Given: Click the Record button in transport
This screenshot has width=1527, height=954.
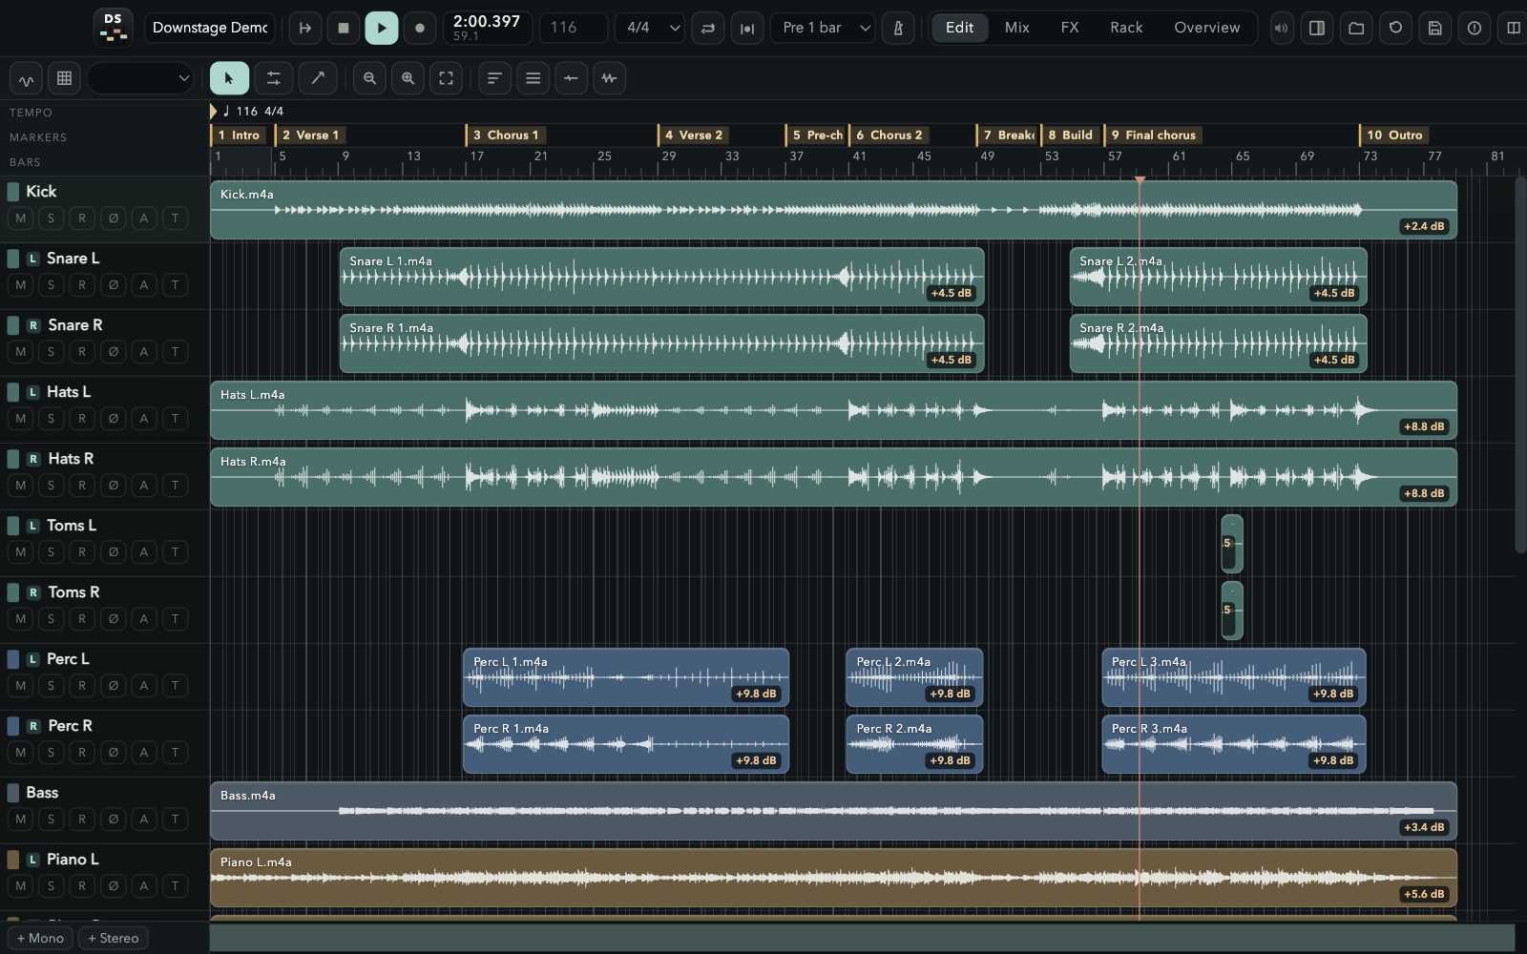Looking at the screenshot, I should pyautogui.click(x=419, y=28).
